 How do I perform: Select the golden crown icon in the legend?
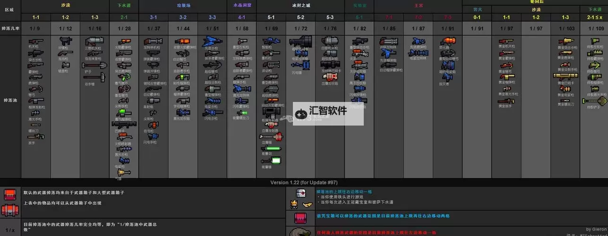[293, 204]
